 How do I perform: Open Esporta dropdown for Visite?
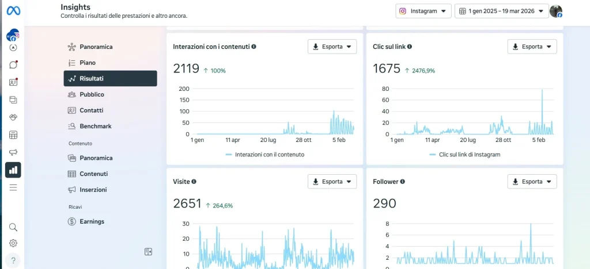coord(332,182)
